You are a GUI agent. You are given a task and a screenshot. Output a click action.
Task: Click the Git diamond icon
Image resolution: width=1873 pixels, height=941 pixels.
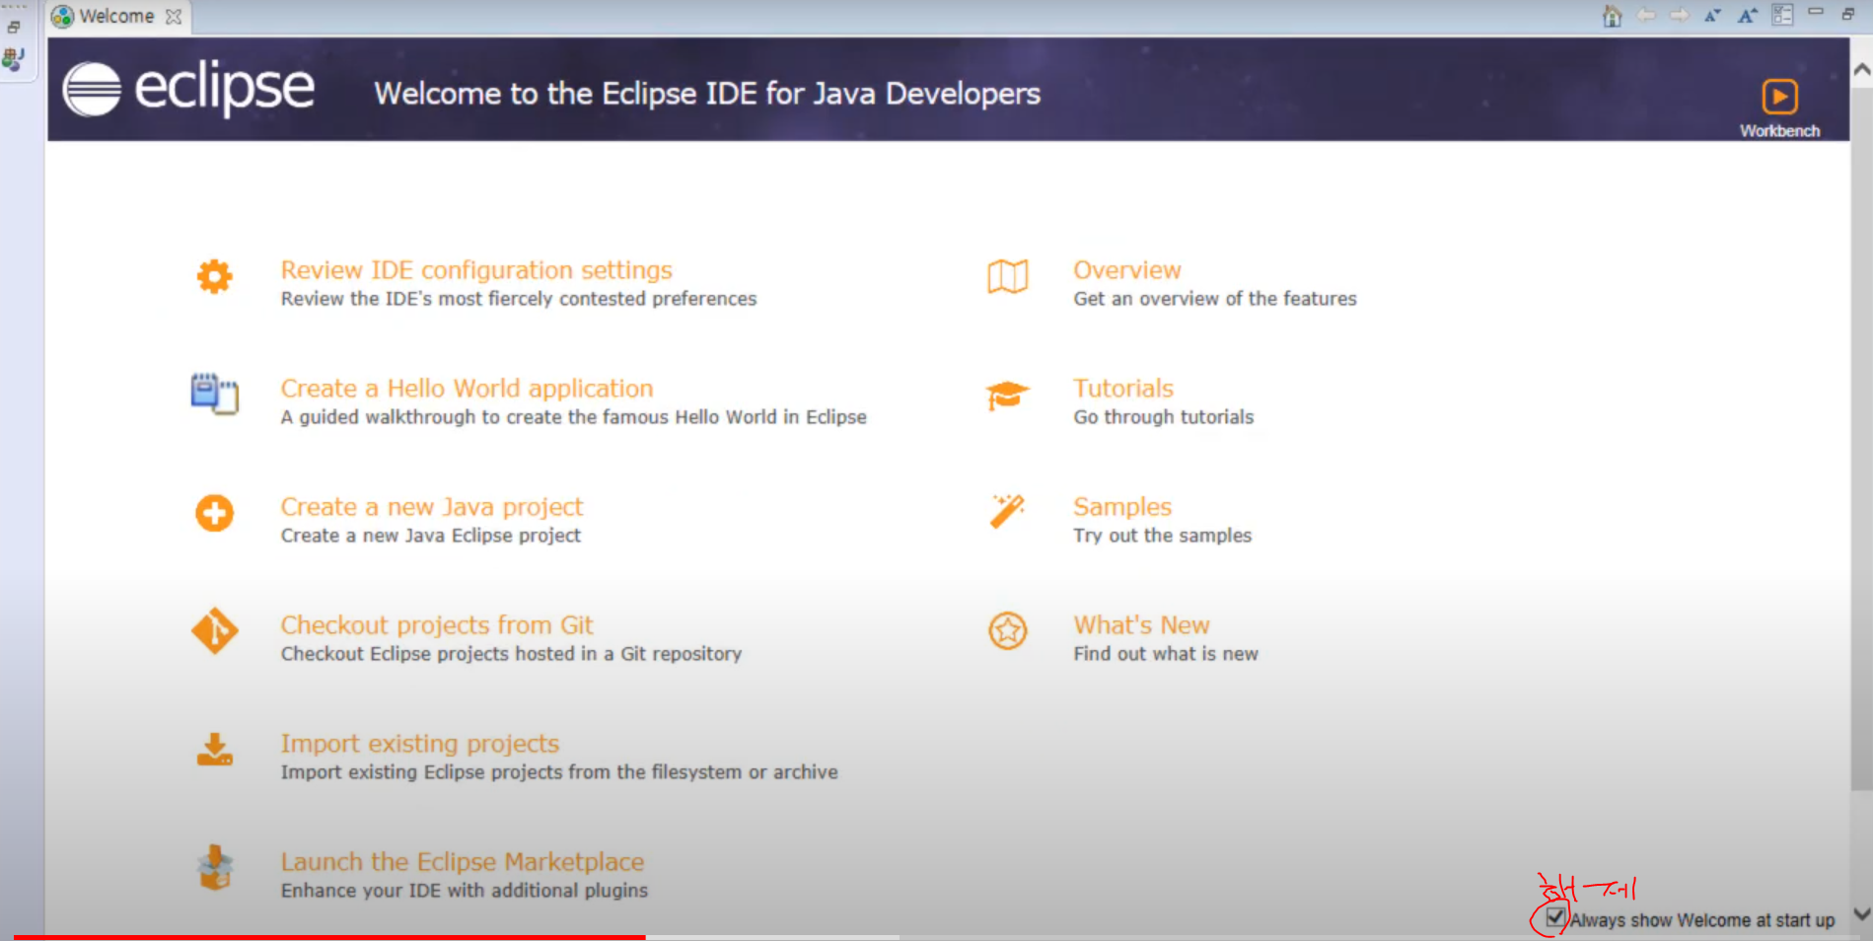(215, 631)
